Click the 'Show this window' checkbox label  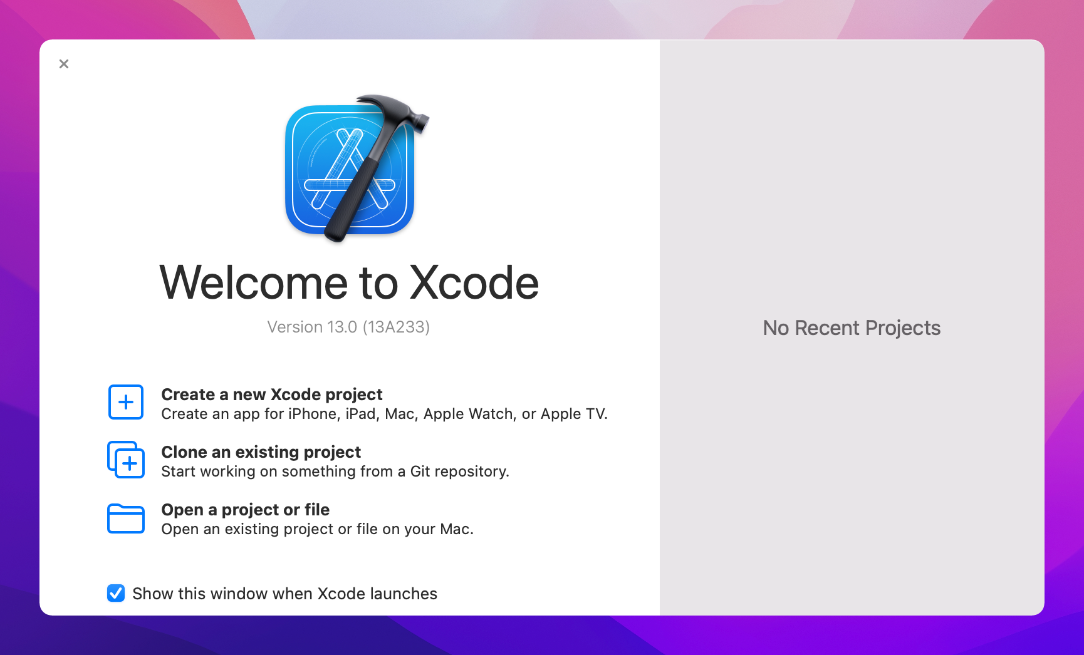coord(285,594)
